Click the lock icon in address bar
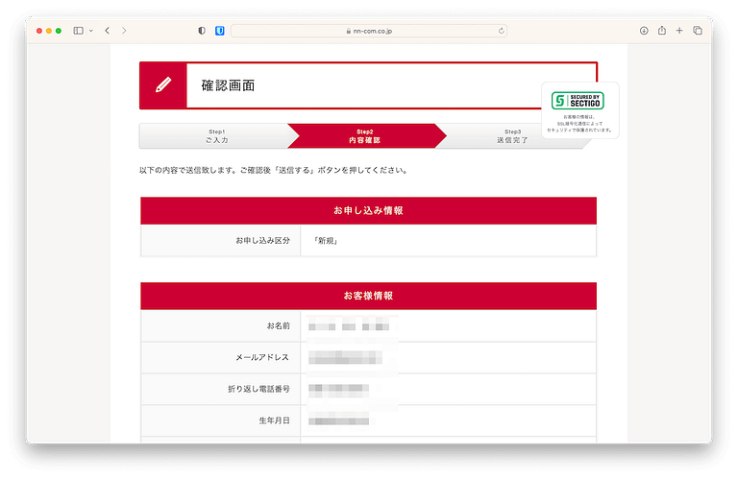Image resolution: width=738 pixels, height=479 pixels. 349,31
